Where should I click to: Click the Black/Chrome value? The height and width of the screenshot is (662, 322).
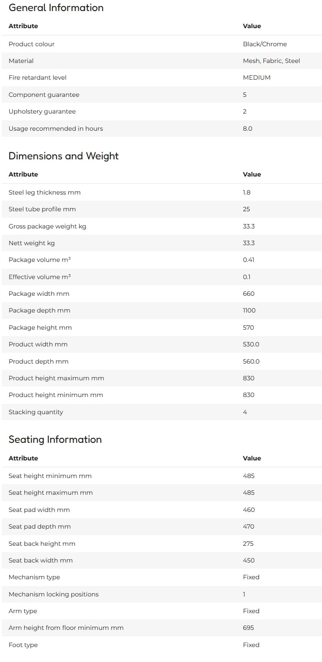pyautogui.click(x=265, y=44)
